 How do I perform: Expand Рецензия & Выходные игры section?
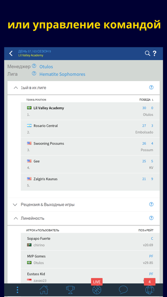point(15,204)
